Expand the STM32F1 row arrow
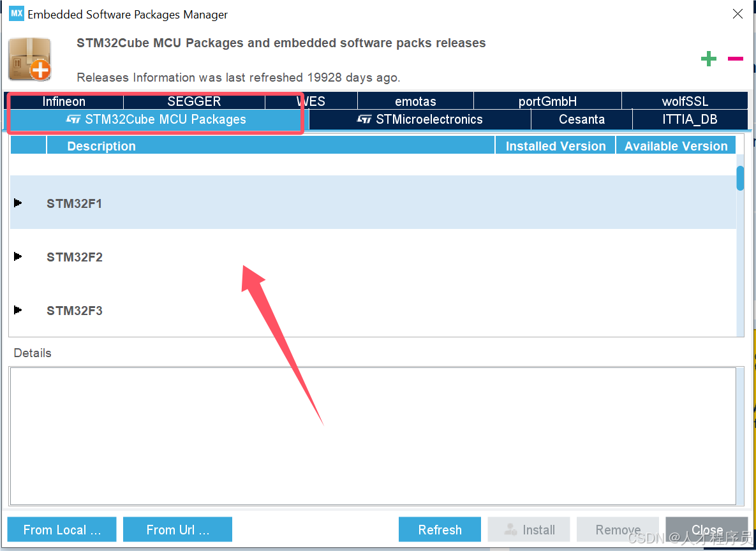Screen dimensions: 756x551 click(18, 202)
